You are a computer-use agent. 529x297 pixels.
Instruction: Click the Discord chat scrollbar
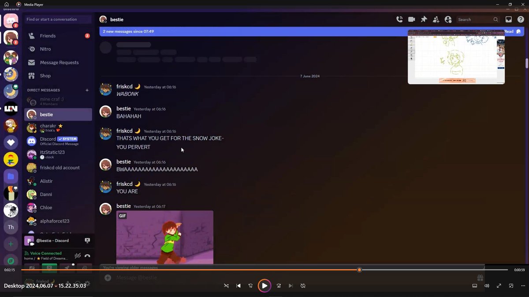pos(526,63)
